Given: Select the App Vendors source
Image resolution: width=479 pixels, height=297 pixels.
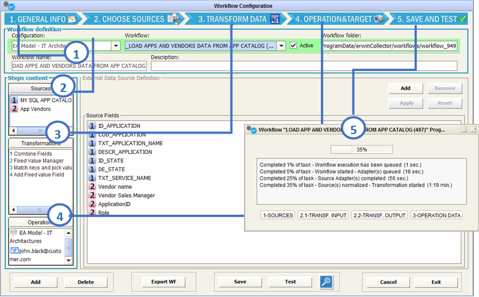Looking at the screenshot, I should (31, 109).
